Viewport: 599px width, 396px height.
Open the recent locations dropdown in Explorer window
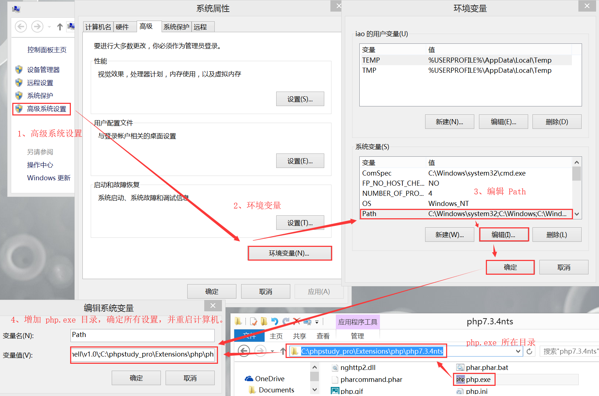pos(272,351)
